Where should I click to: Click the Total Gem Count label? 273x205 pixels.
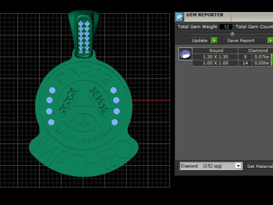point(254,27)
